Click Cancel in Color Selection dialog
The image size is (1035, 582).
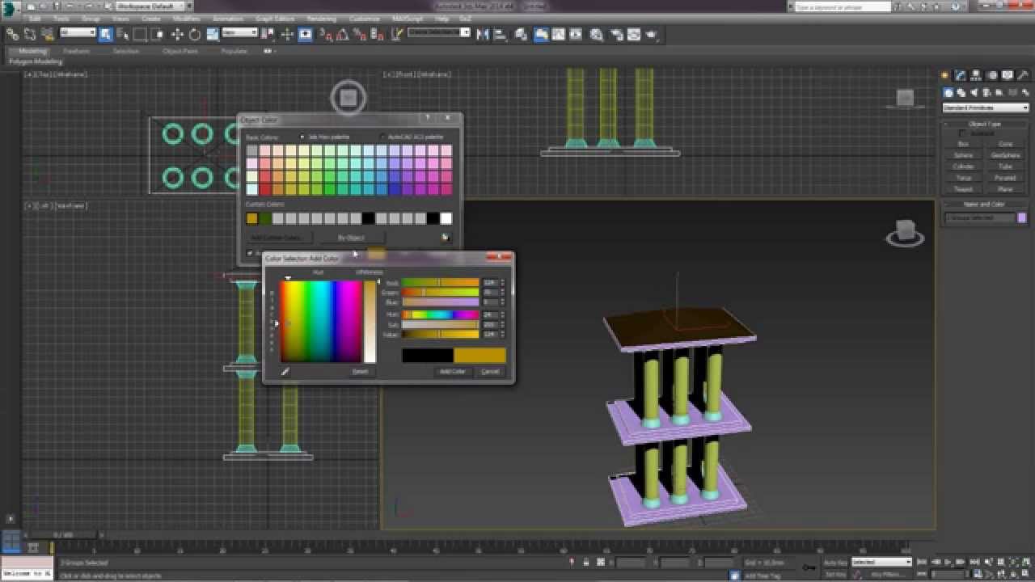point(490,371)
